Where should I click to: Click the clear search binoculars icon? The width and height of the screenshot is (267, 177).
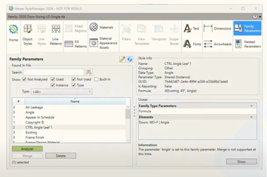tap(89, 72)
